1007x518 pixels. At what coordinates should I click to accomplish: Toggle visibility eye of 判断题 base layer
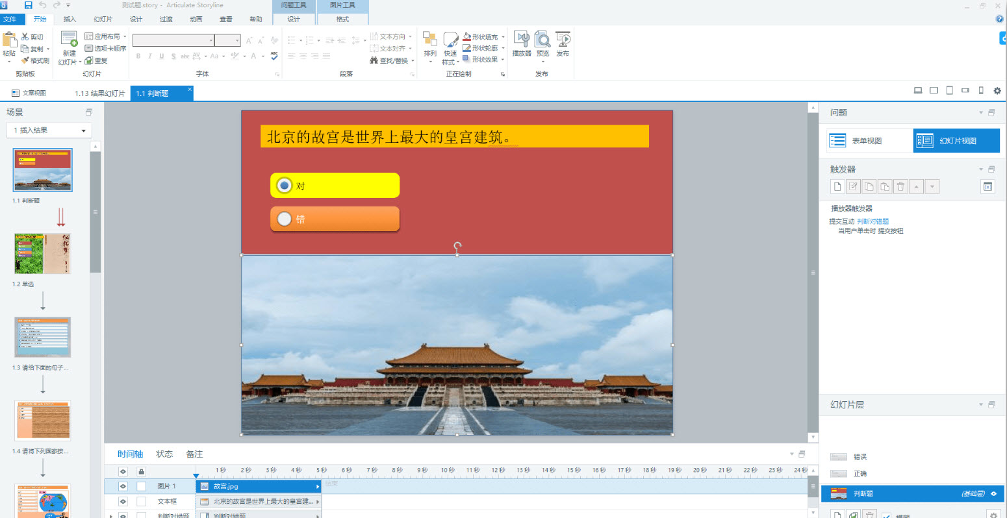993,494
